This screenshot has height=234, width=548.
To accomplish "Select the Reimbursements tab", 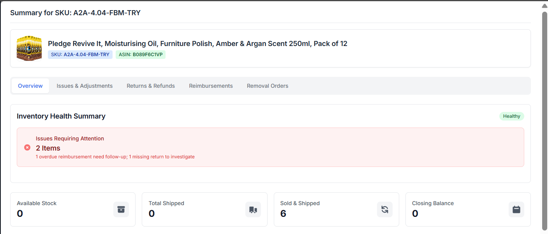I will pos(211,86).
